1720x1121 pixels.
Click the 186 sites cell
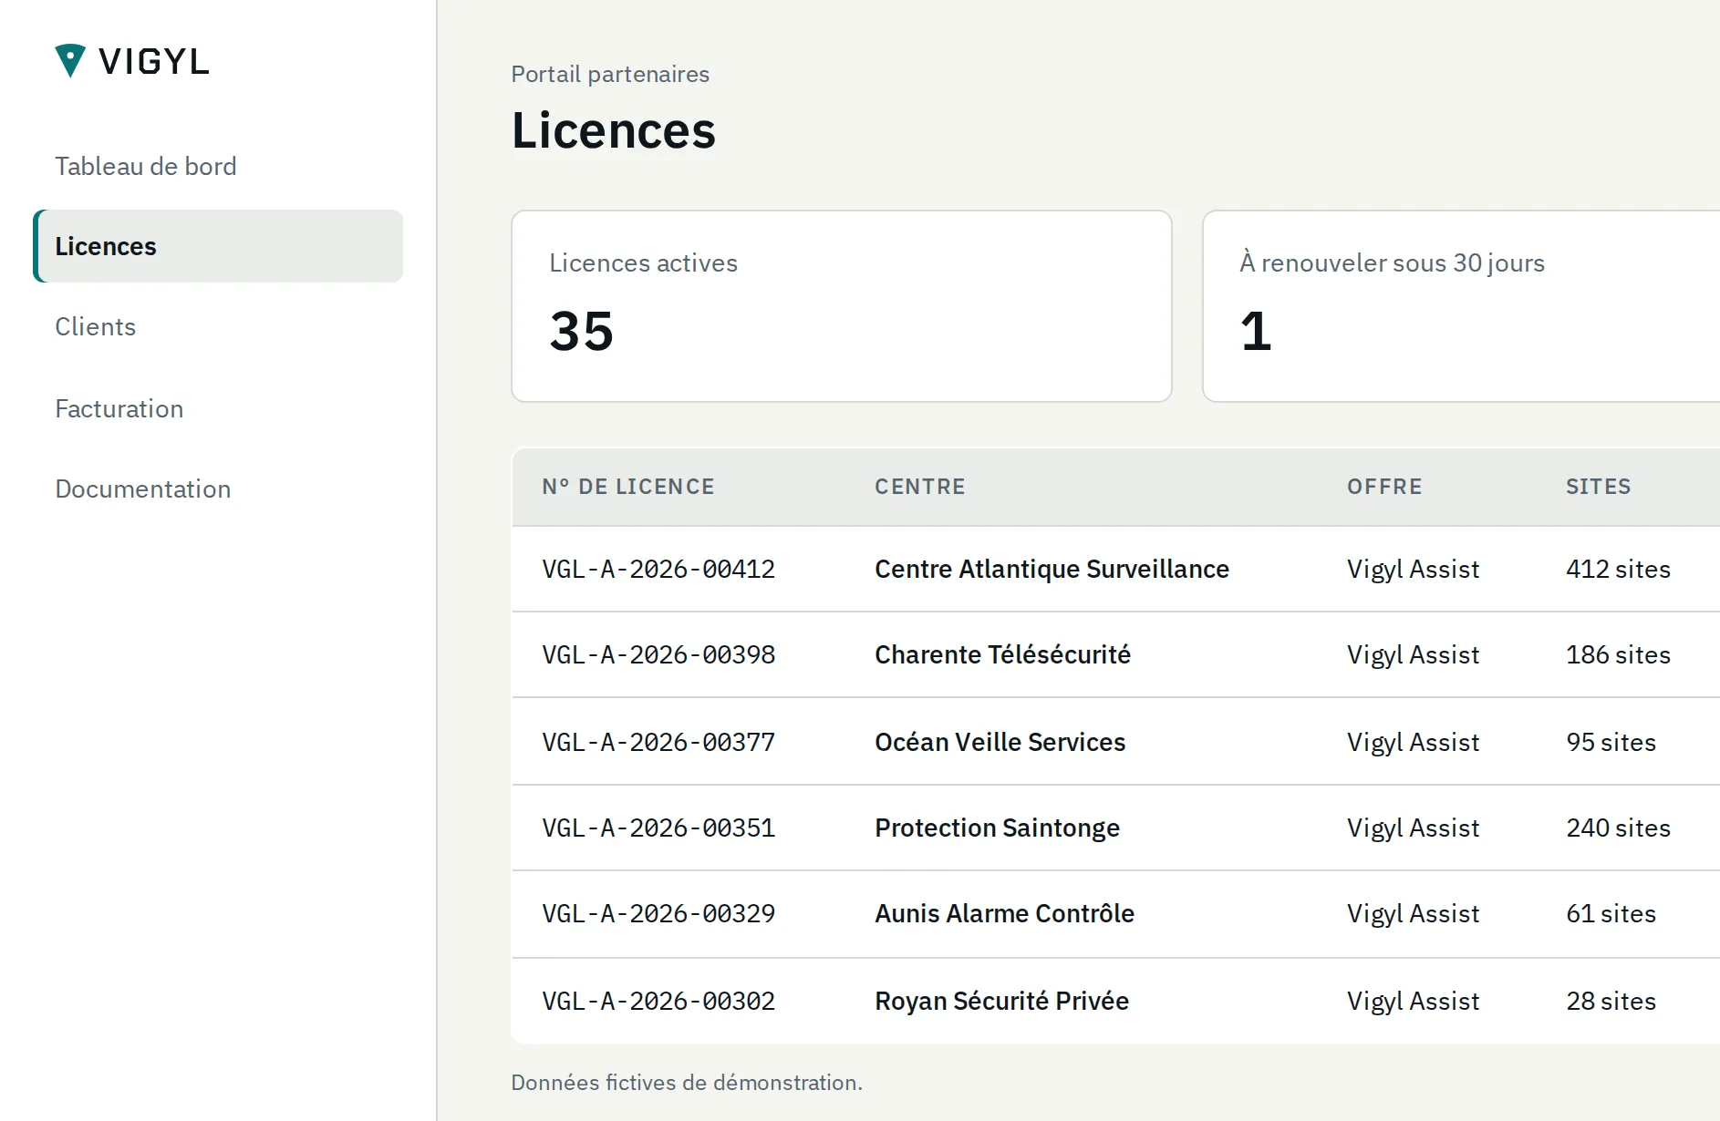click(1618, 654)
